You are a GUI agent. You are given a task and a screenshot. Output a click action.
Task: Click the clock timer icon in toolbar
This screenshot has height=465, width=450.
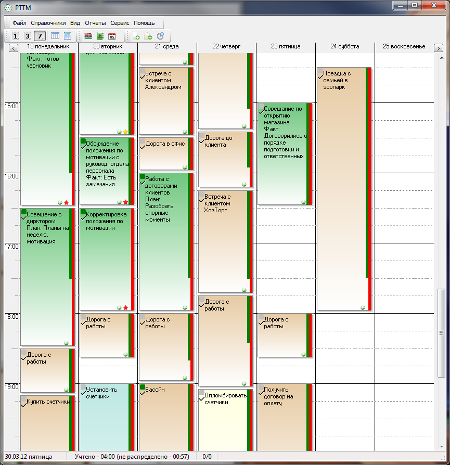pyautogui.click(x=160, y=36)
